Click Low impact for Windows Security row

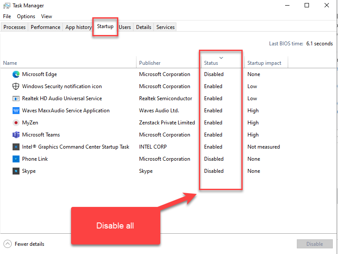click(252, 86)
